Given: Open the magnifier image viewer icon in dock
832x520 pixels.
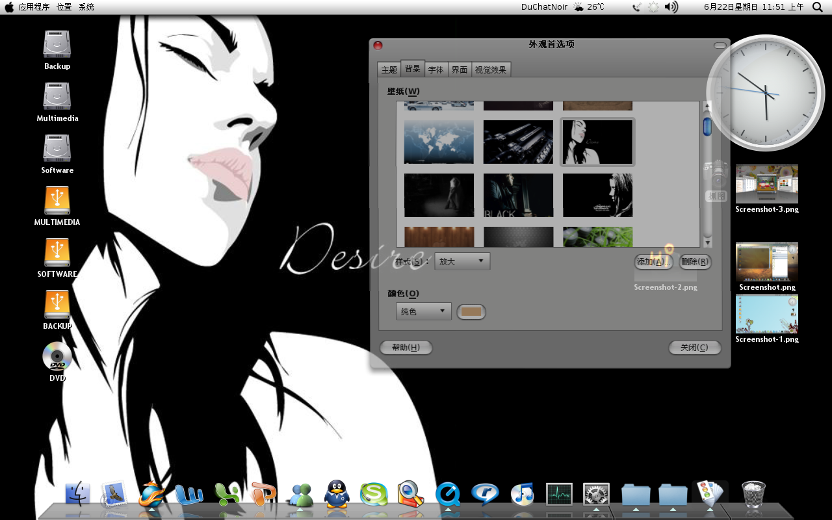Looking at the screenshot, I should (411, 494).
